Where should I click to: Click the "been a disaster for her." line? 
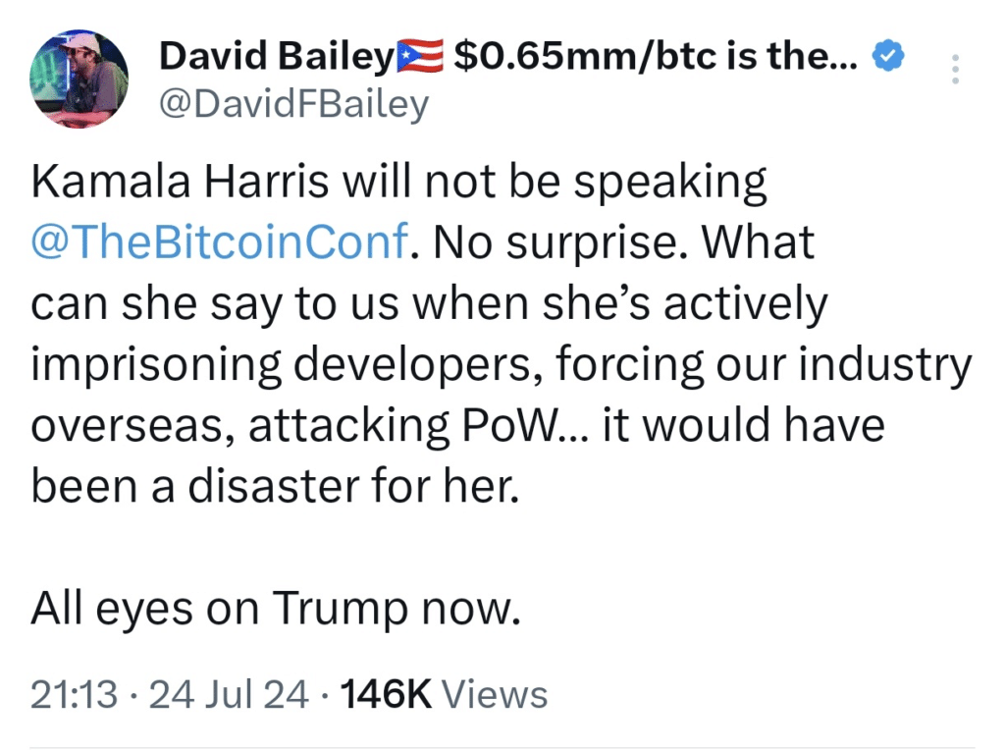273,487
